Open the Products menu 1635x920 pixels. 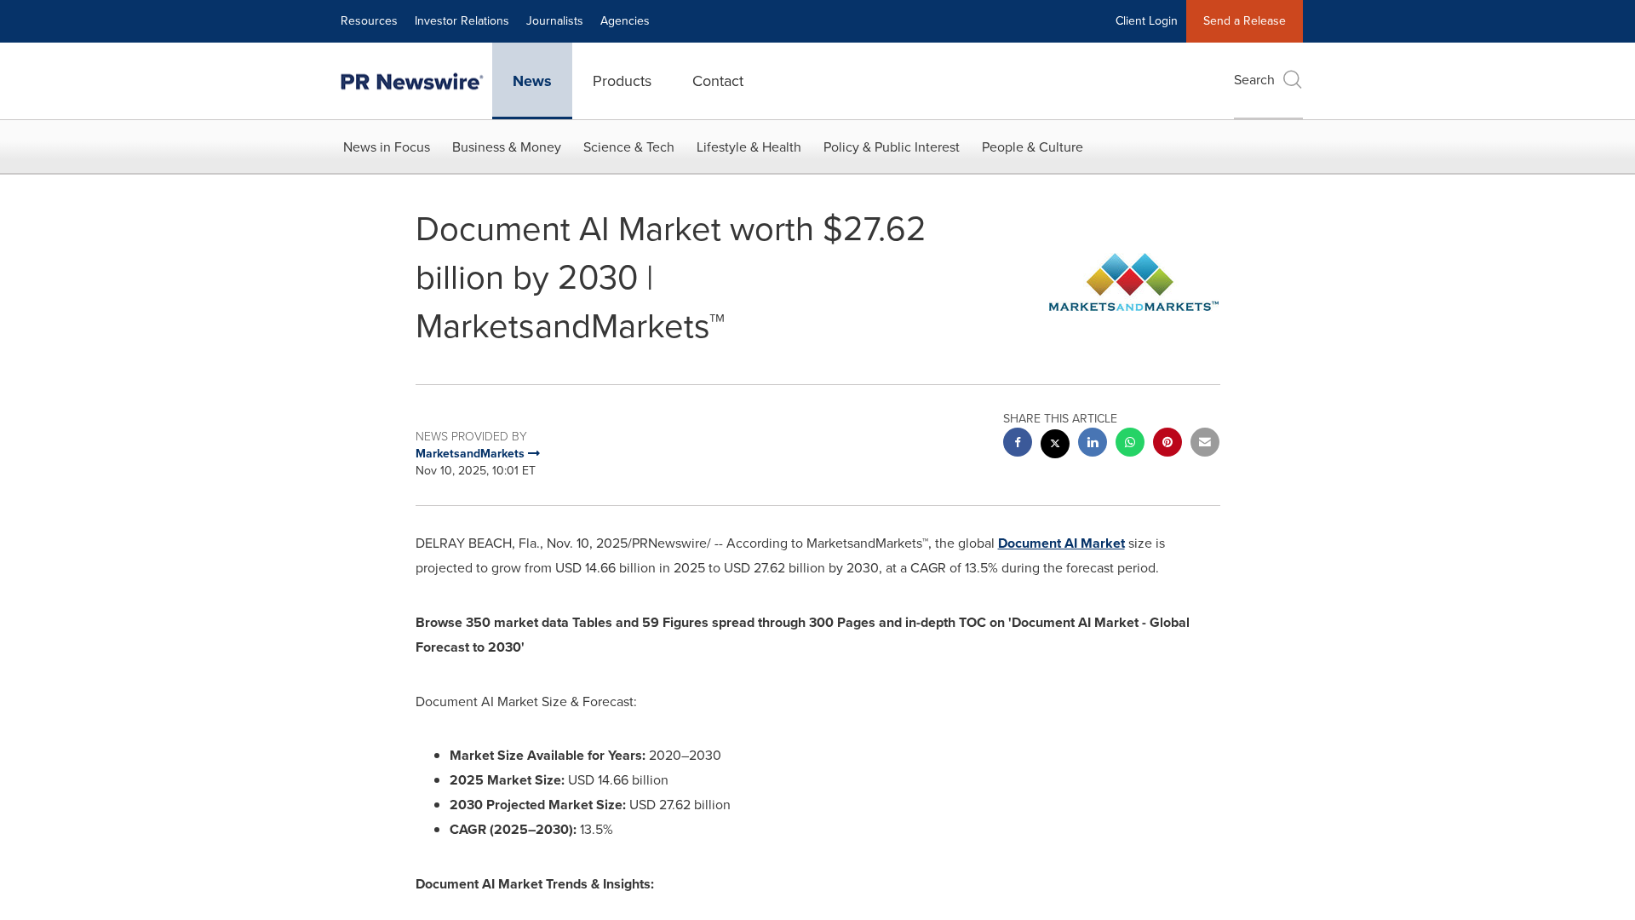(x=622, y=81)
